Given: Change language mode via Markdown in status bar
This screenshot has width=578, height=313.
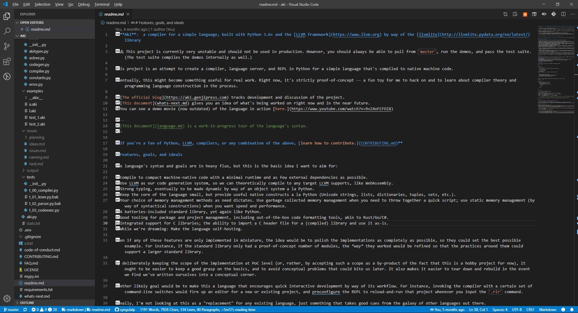Looking at the screenshot, I should [548, 310].
